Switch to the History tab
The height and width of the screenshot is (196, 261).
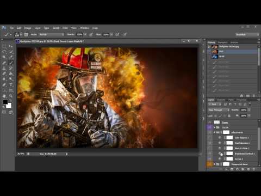pyautogui.click(x=212, y=42)
